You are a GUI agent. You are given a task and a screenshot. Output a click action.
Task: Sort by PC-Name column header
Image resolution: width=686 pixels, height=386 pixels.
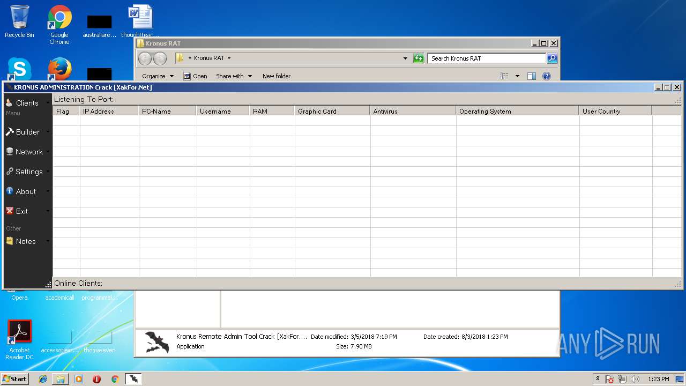(x=168, y=111)
